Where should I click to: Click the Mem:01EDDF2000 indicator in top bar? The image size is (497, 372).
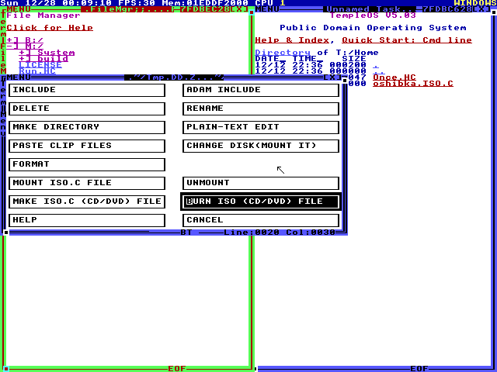pyautogui.click(x=205, y=3)
